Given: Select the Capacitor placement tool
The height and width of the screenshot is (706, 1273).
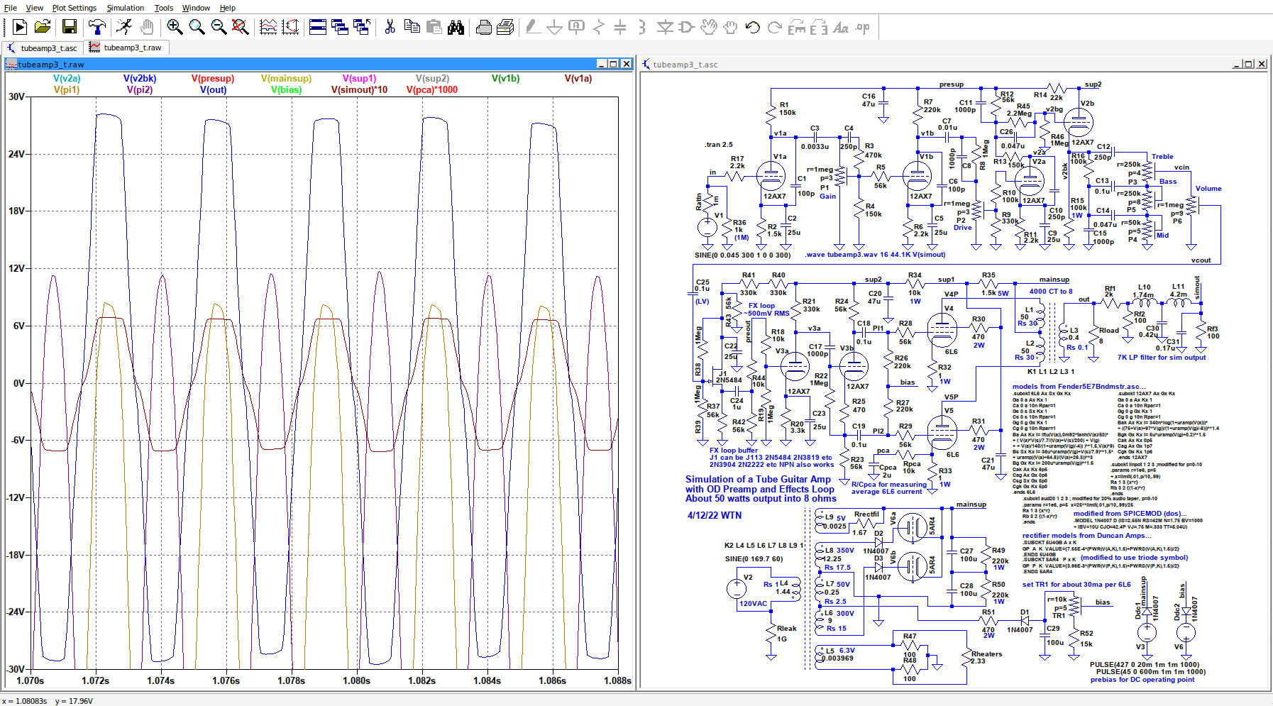Looking at the screenshot, I should click(x=620, y=27).
